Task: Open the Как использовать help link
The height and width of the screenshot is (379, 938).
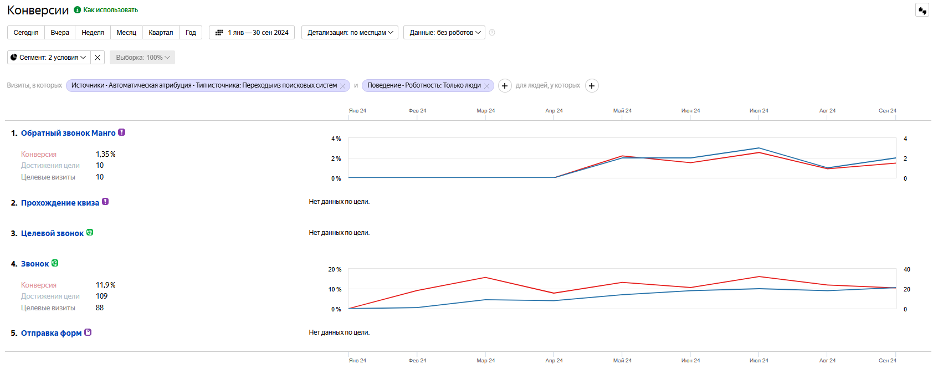Action: tap(110, 10)
